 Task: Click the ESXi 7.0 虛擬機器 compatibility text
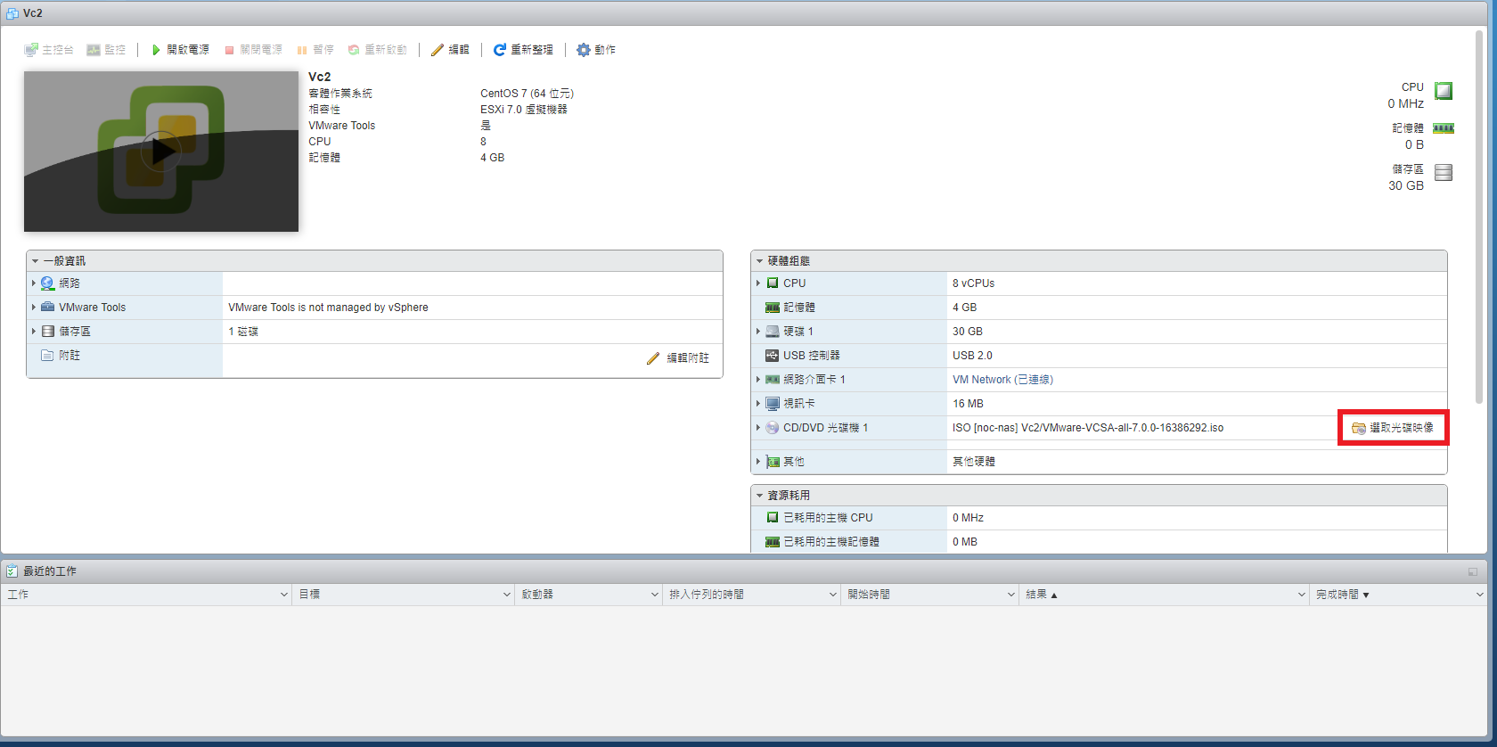click(524, 110)
